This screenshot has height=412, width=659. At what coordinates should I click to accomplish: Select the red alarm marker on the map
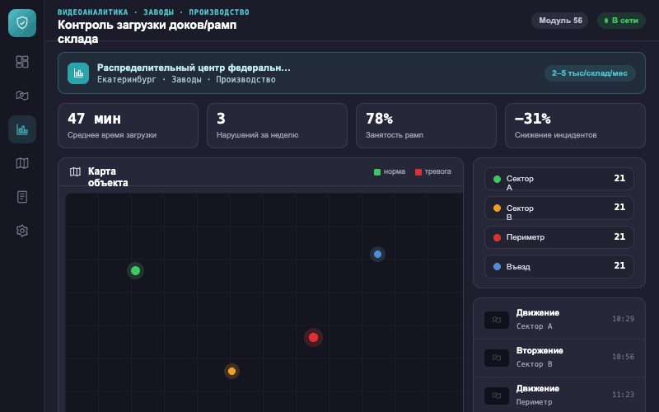[313, 337]
